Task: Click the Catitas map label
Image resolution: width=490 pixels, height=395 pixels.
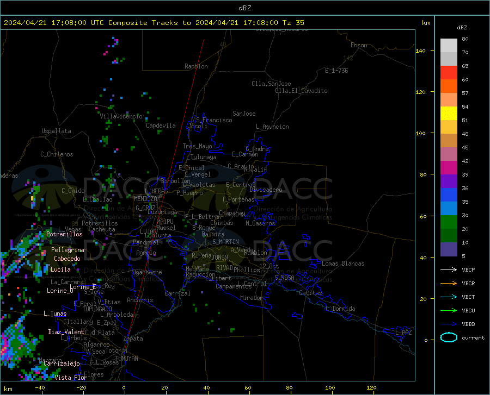Action: point(310,293)
